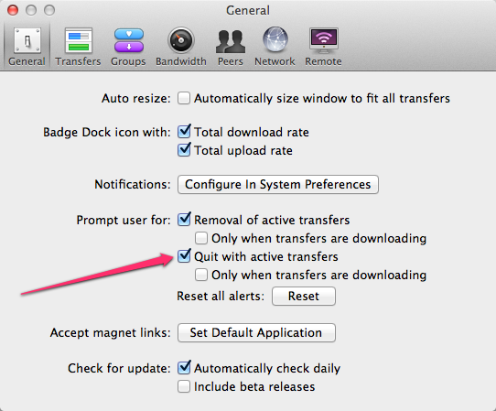
Task: Toggle Automatically check daily for updates
Action: pos(184,368)
